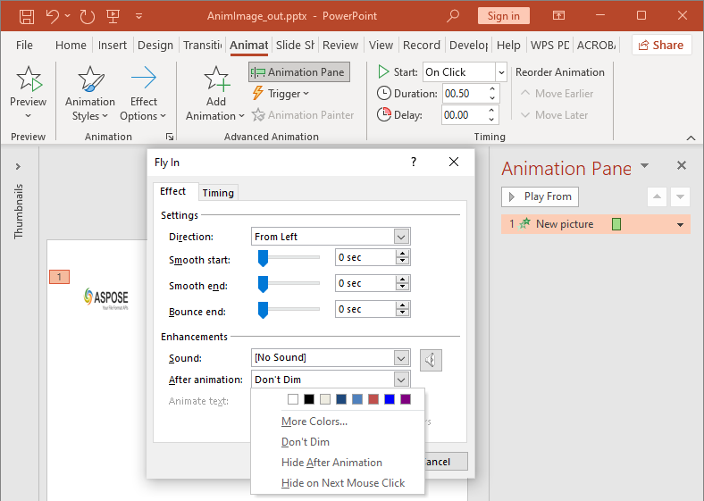Viewport: 704px width, 501px height.
Task: Expand the Thumbnails pane
Action: (x=19, y=166)
